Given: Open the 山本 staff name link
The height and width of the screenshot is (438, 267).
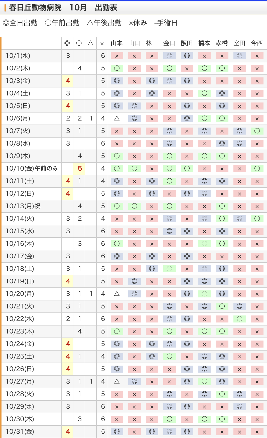Looking at the screenshot, I should coord(117,43).
